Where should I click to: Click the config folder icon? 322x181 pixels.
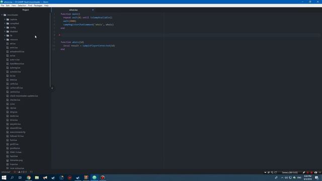click(x=8, y=28)
